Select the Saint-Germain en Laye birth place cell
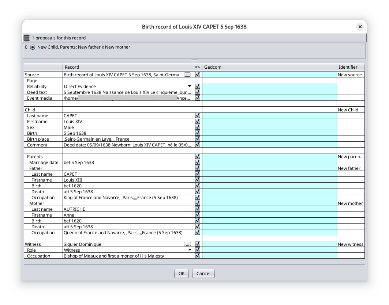Image resolution: width=389 pixels, height=305 pixels. [128, 139]
